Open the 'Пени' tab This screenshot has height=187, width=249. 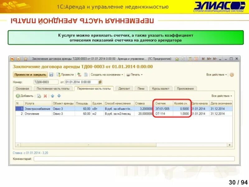tap(141, 89)
